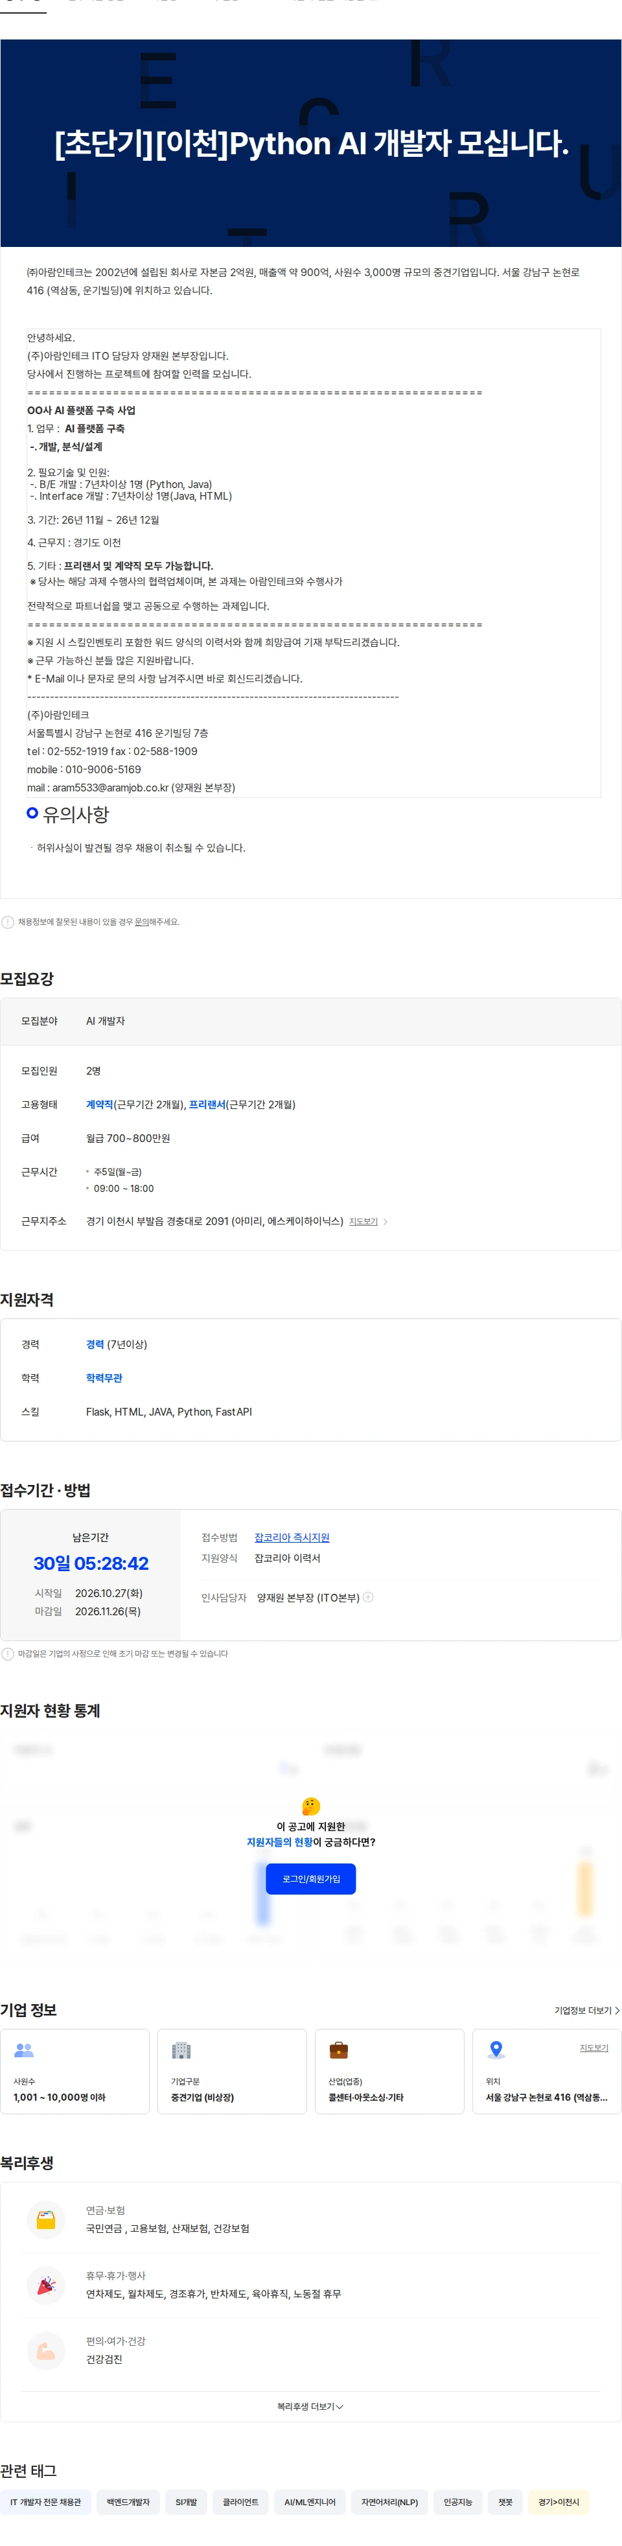Viewport: 622px width, 2546px height.
Task: Click the 문의 link under the job posting
Action: (x=141, y=921)
